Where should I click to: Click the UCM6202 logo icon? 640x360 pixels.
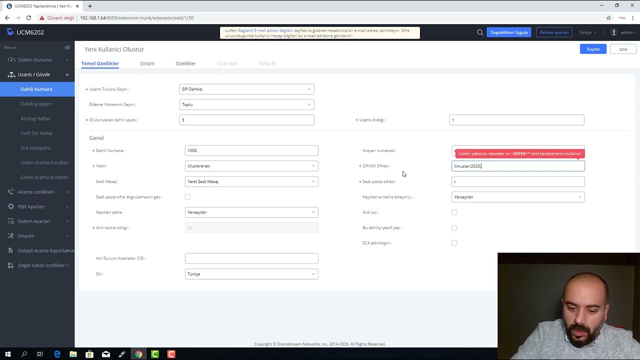click(10, 32)
